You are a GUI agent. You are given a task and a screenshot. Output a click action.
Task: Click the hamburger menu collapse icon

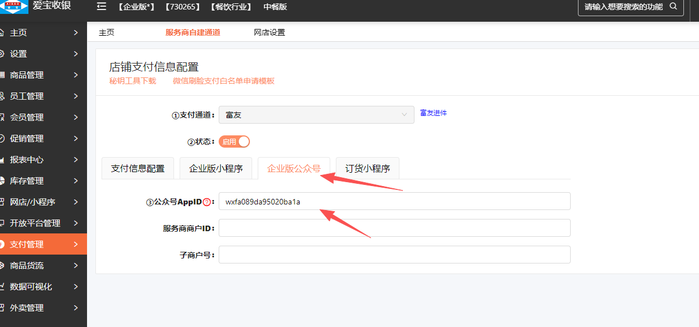102,7
